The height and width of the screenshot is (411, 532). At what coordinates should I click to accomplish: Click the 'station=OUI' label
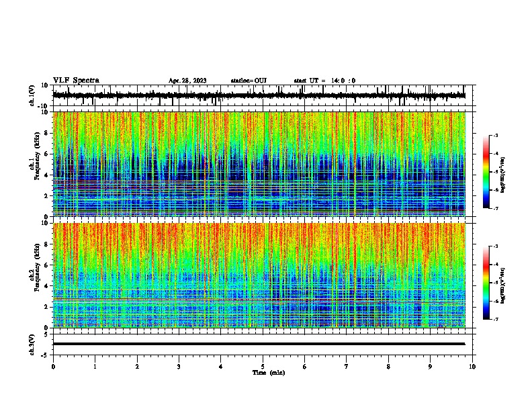pos(249,81)
